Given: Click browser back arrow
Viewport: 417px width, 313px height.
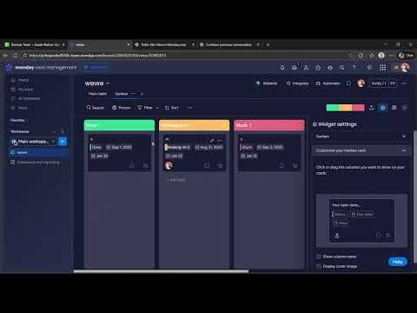Looking at the screenshot, I should pos(5,56).
